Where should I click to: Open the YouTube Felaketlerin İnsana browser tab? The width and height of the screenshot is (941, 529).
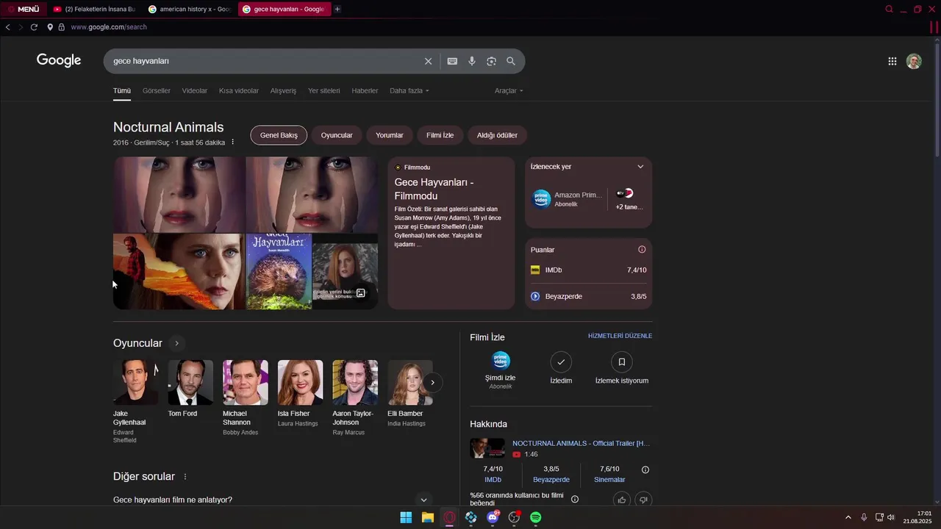click(96, 9)
